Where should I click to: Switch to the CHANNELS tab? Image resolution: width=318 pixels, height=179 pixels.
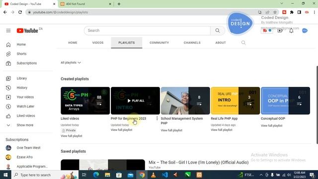point(192,43)
